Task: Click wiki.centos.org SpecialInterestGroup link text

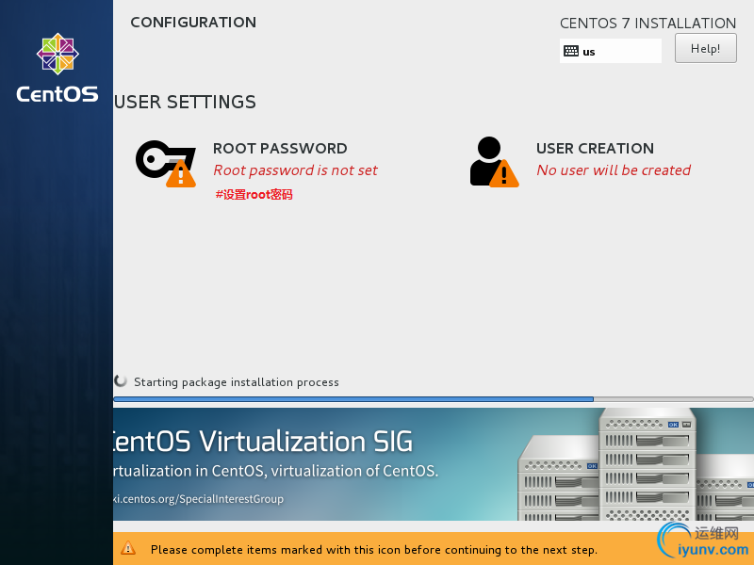Action: click(199, 499)
